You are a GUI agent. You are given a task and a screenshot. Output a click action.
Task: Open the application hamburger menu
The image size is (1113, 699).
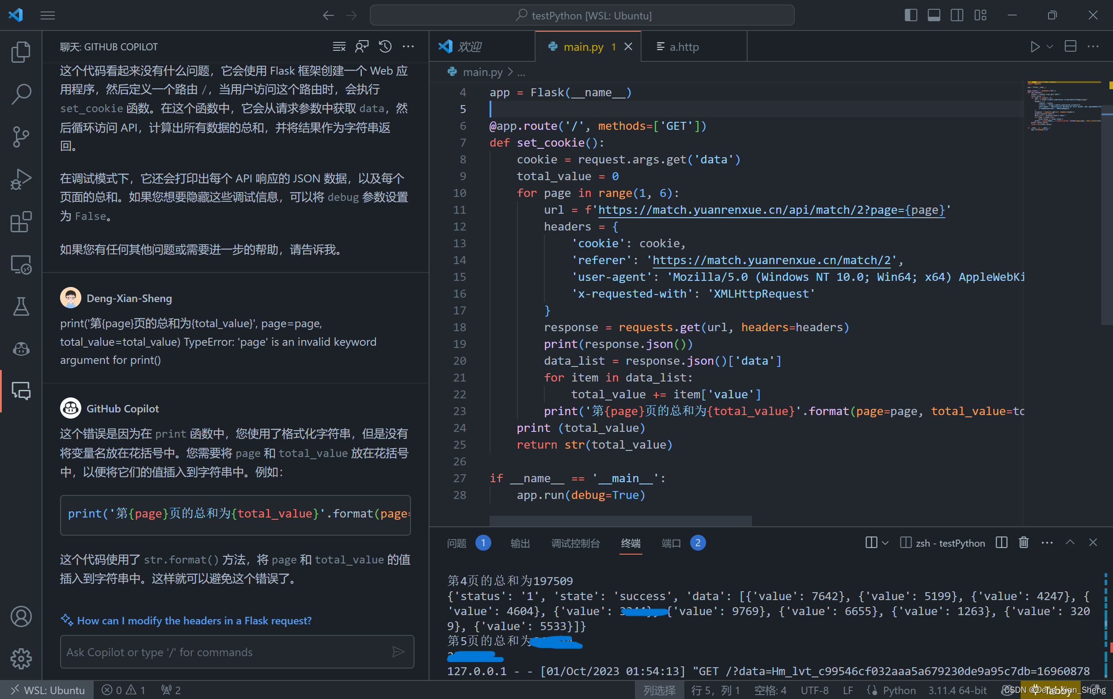(48, 16)
